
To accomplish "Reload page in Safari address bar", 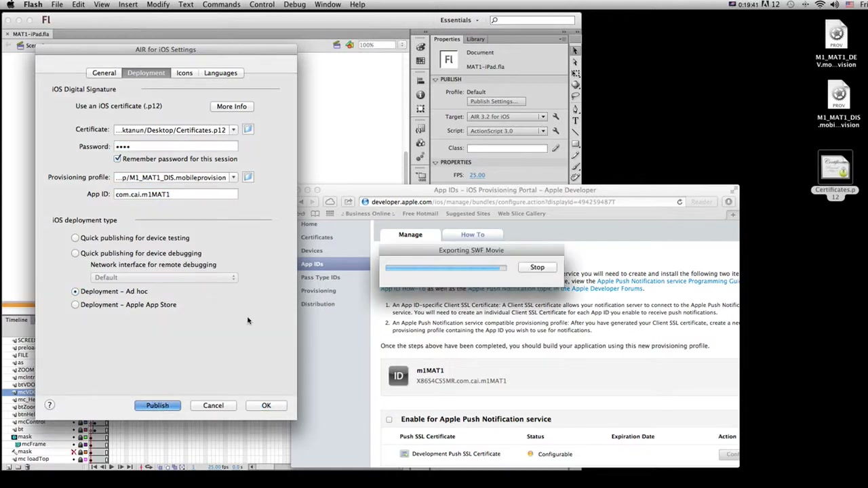I will point(679,202).
